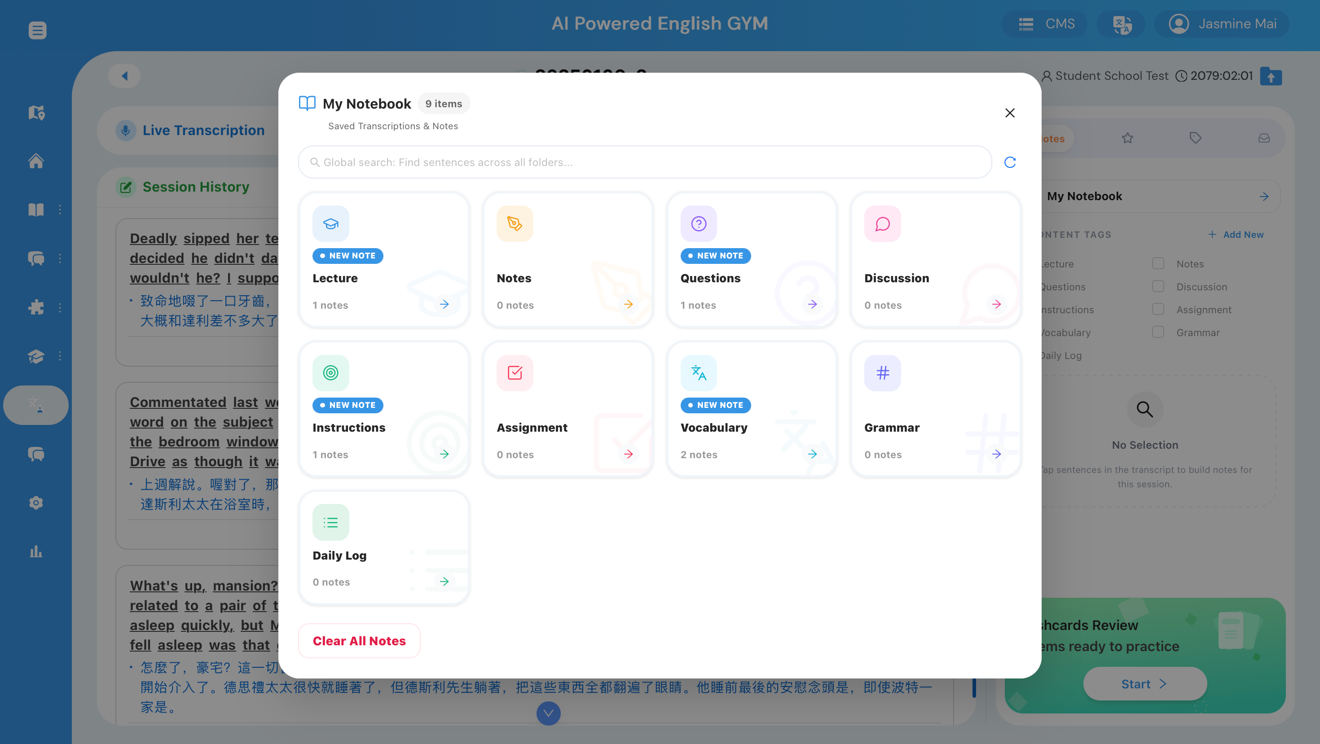Open the Grammar folder with its arrow
Image resolution: width=1320 pixels, height=744 pixels.
(996, 454)
